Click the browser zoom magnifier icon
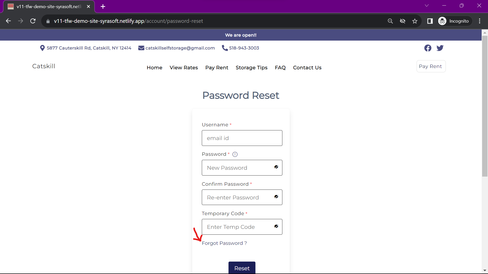The height and width of the screenshot is (274, 488). tap(390, 21)
